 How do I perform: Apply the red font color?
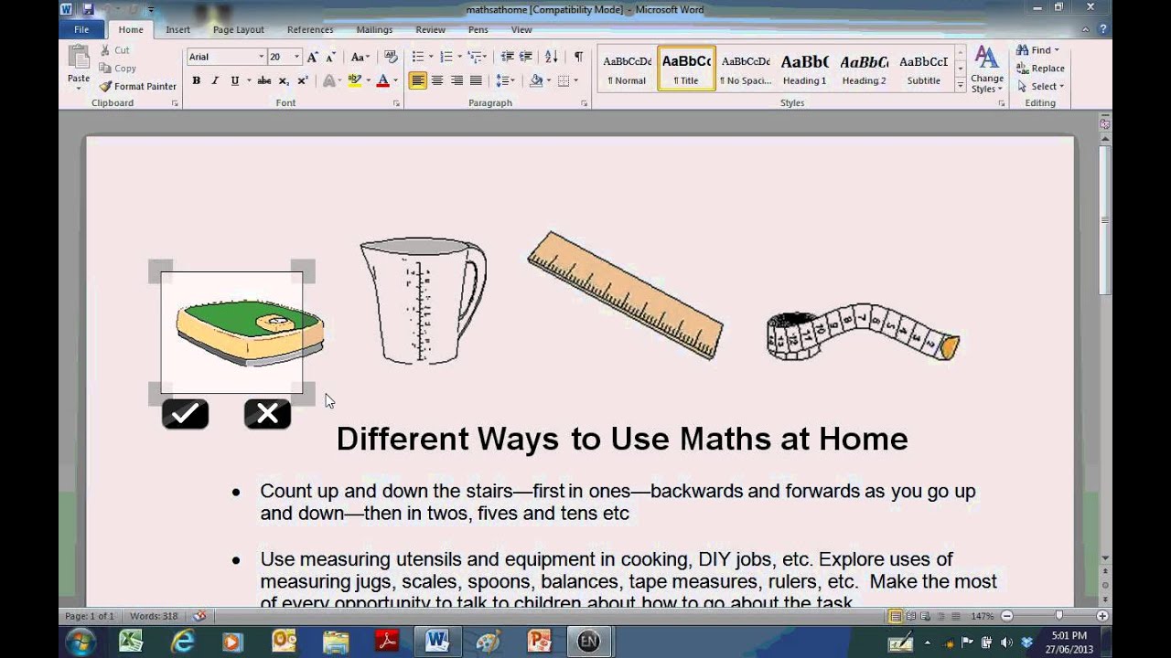[x=382, y=80]
